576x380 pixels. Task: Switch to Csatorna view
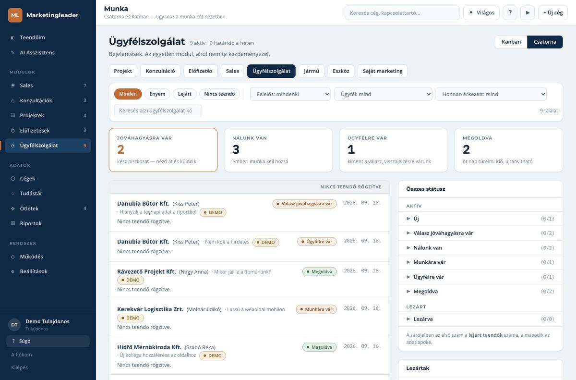point(545,42)
